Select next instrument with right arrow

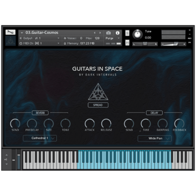tap(100, 33)
